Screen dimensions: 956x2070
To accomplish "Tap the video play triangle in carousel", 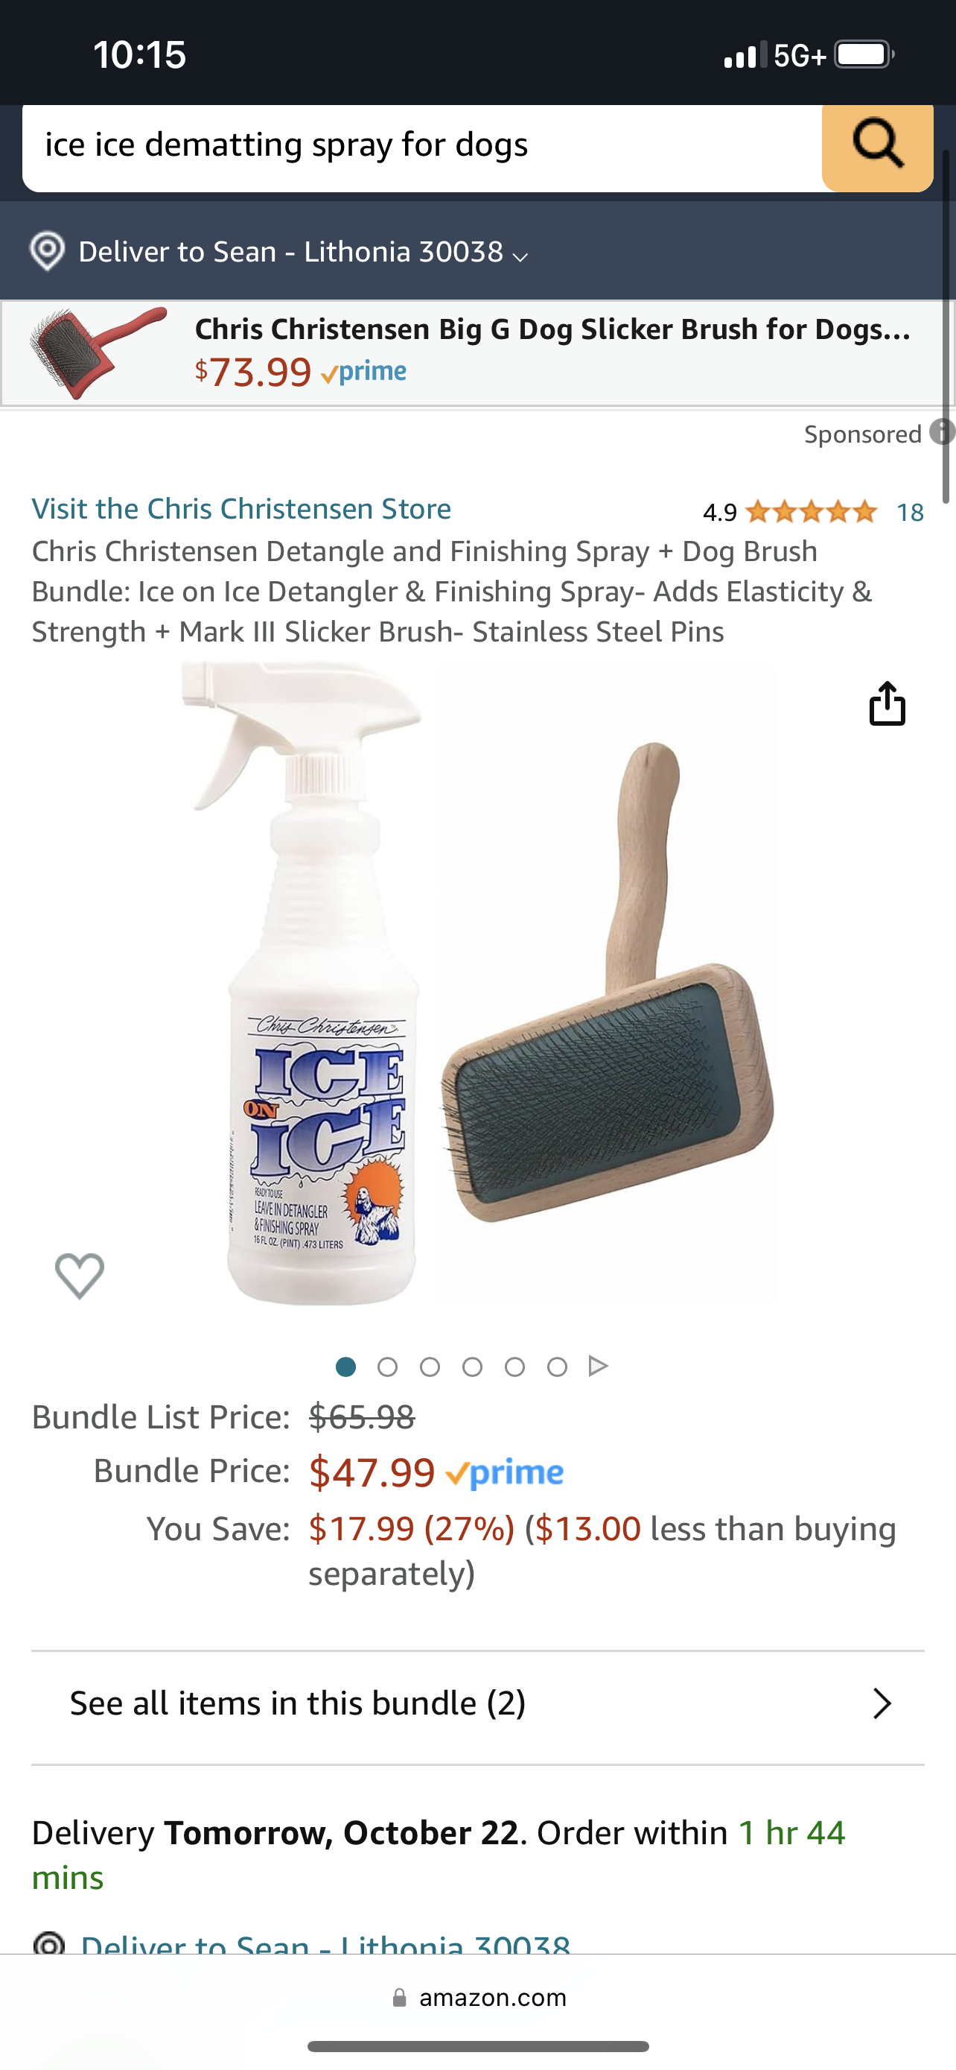I will tap(598, 1366).
